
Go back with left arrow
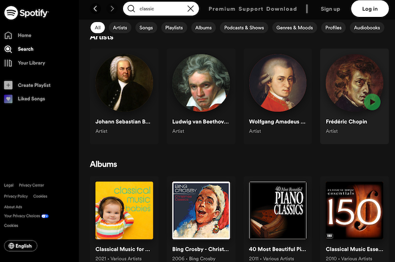click(95, 8)
